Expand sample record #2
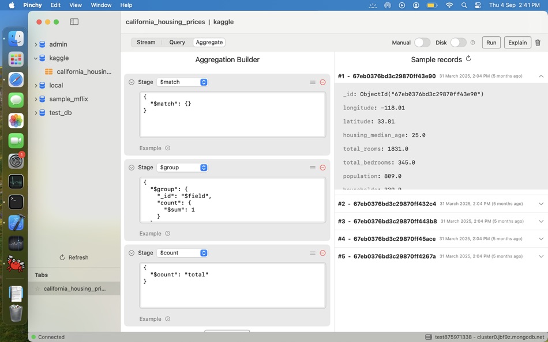548x342 pixels. click(541, 204)
